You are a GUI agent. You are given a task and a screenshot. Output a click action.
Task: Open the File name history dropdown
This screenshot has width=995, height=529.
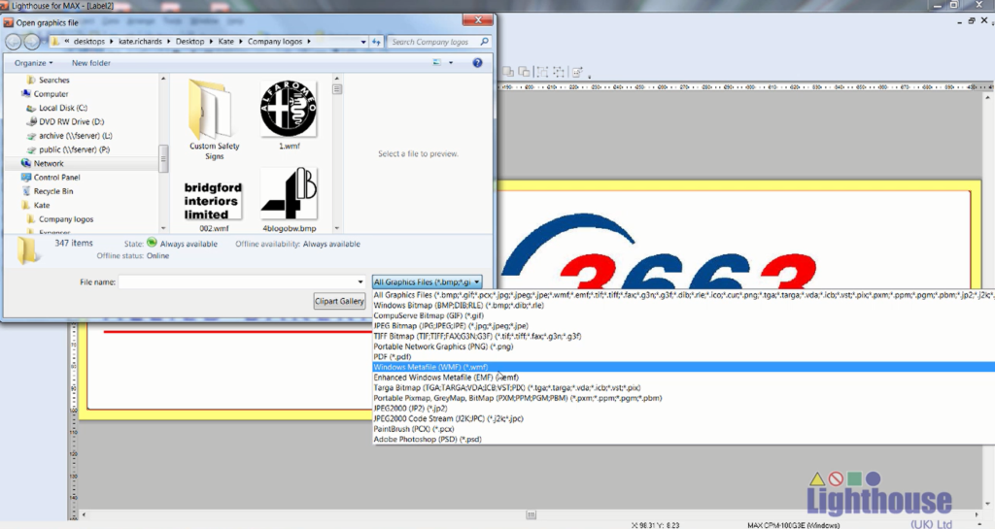point(360,281)
